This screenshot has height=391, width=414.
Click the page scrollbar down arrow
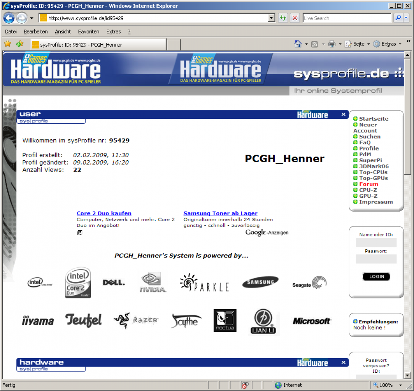click(408, 375)
